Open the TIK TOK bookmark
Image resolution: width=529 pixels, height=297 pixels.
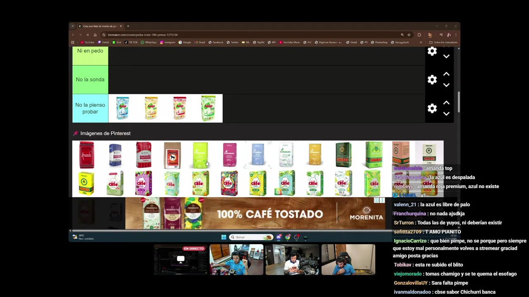coord(131,42)
